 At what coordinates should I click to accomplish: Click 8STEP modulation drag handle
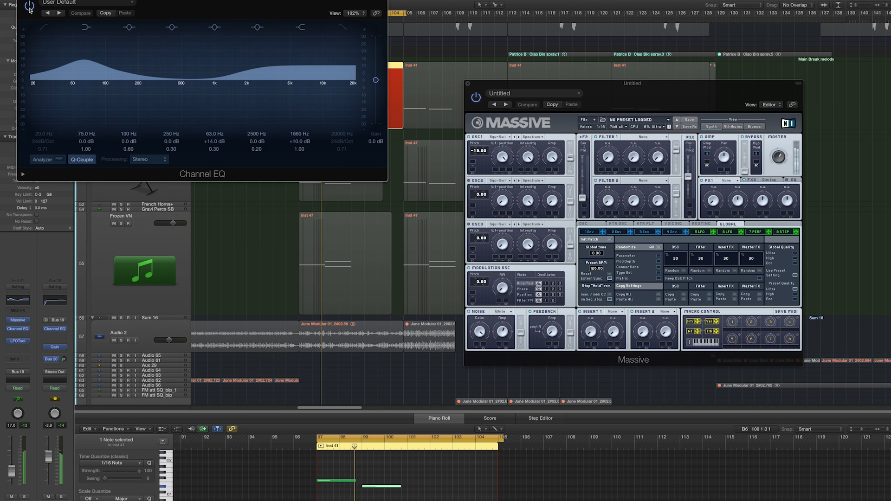click(x=796, y=232)
